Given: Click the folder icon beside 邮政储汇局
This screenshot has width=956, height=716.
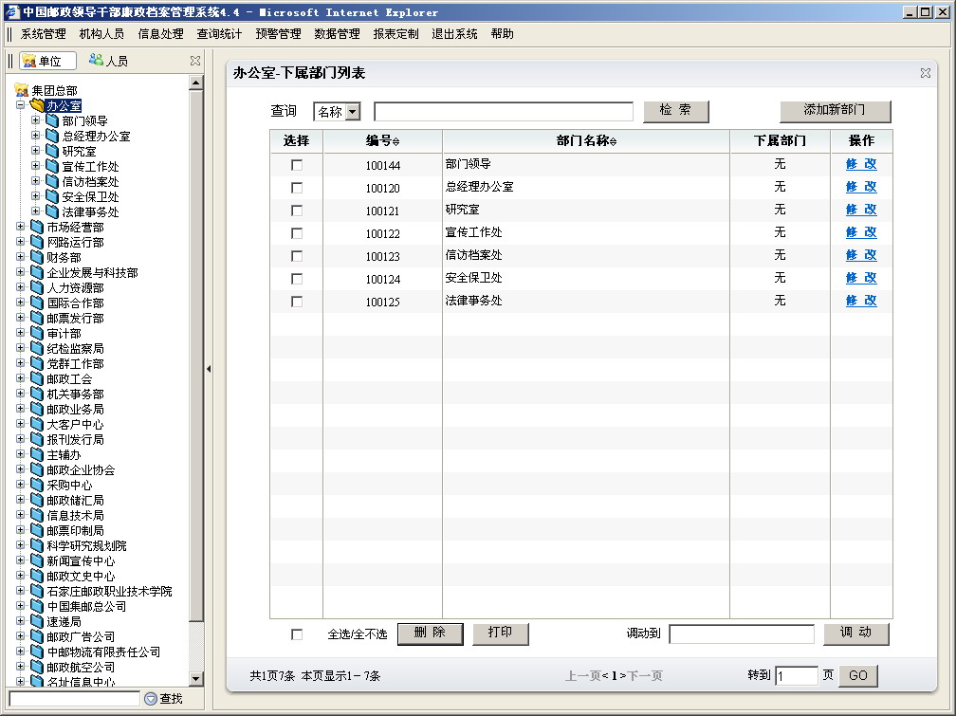Looking at the screenshot, I should click(37, 500).
